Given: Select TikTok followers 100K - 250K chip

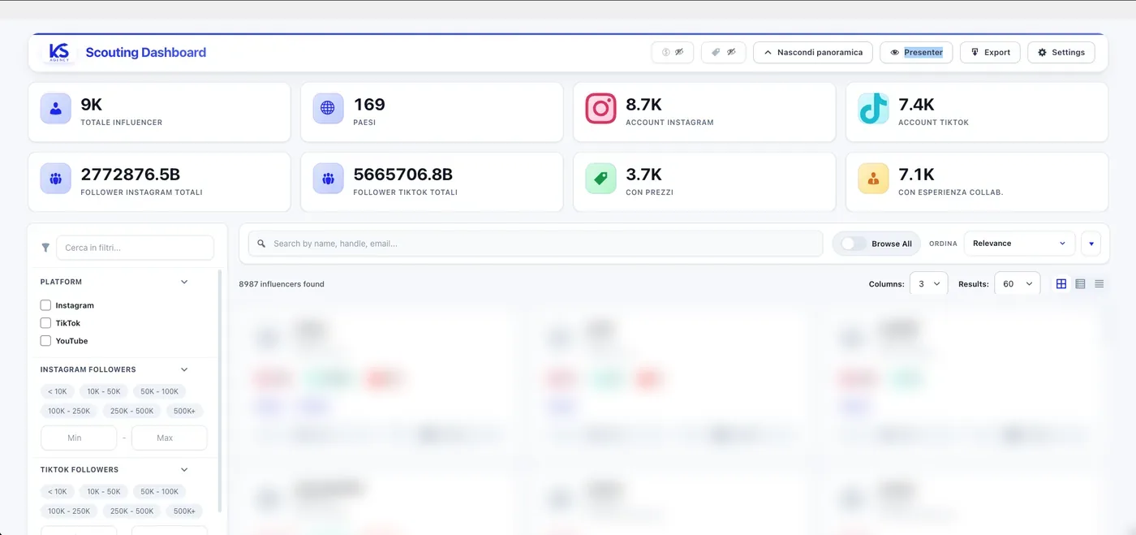Looking at the screenshot, I should tap(69, 511).
